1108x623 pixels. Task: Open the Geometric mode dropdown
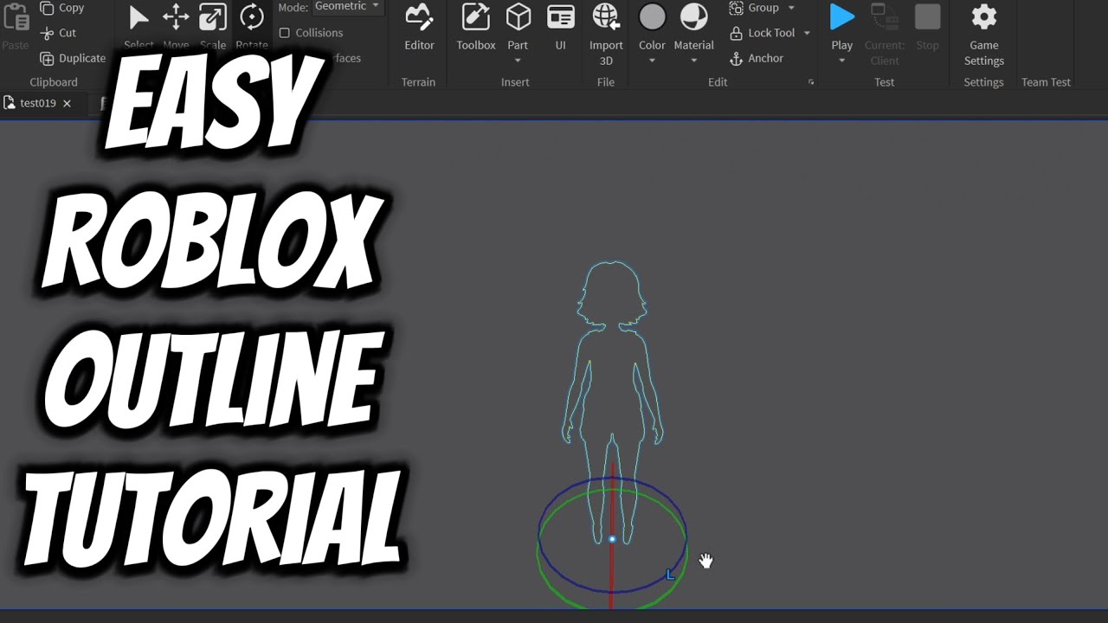click(346, 7)
